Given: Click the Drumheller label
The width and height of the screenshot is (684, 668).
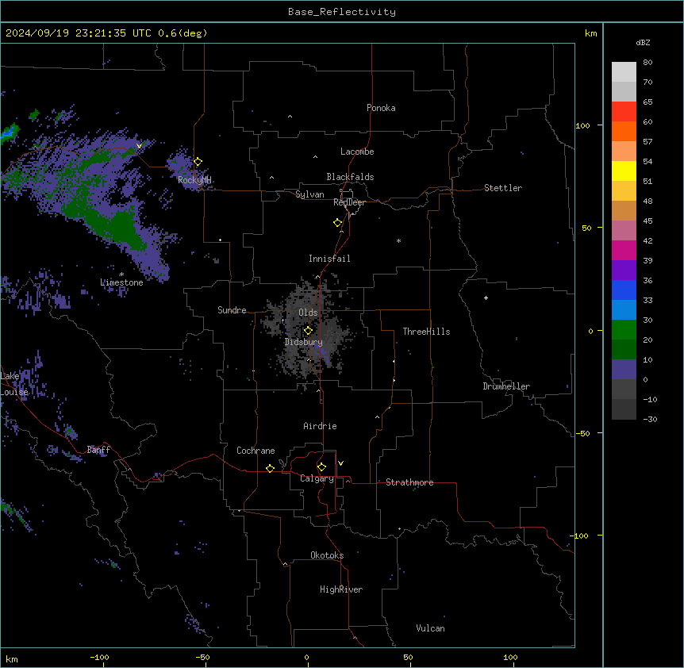Looking at the screenshot, I should coord(506,386).
